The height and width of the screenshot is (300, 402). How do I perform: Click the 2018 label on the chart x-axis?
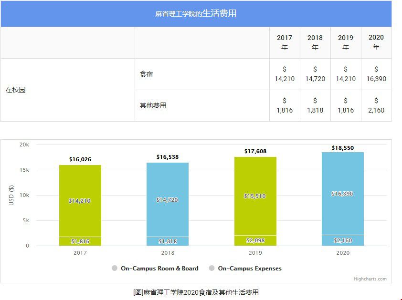tap(168, 253)
